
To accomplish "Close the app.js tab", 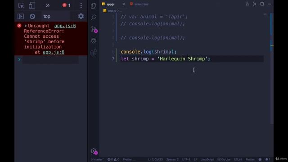I will coord(124,4).
